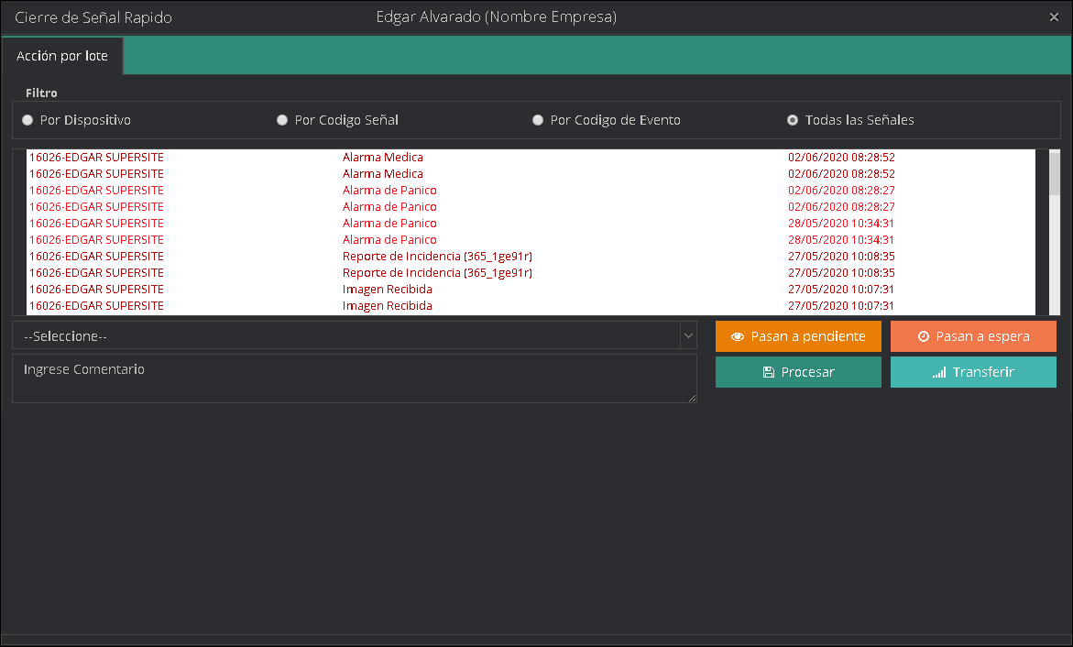Choose the Por Codigo Señal filter option
The width and height of the screenshot is (1073, 647).
(282, 120)
